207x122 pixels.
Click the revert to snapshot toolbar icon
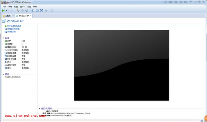[x=22, y=11]
